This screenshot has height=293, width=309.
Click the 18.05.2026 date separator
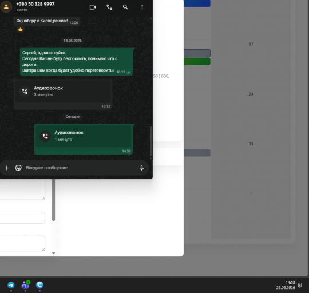tap(73, 41)
